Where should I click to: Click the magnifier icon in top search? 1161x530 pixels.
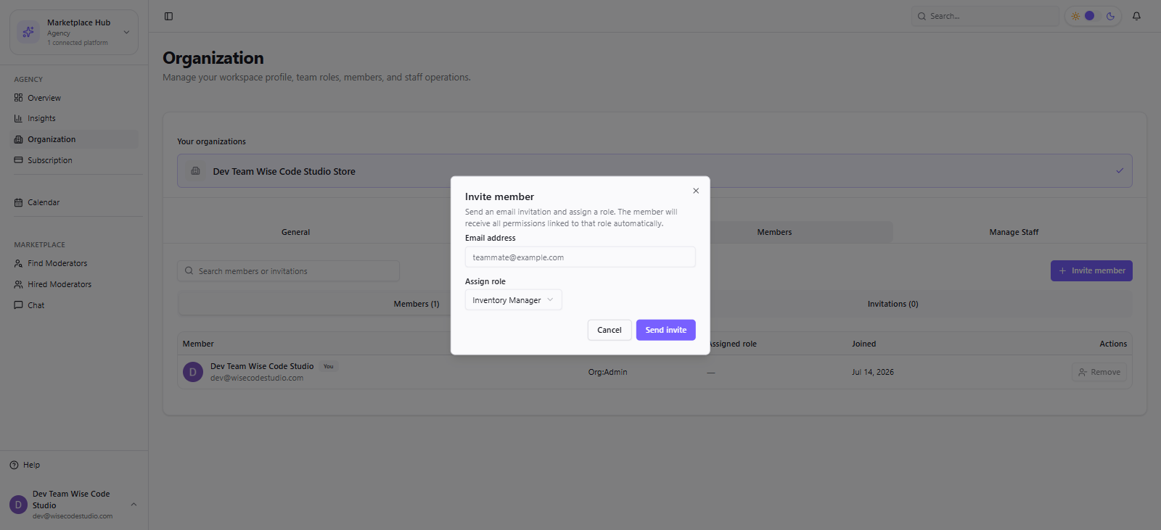pyautogui.click(x=922, y=16)
